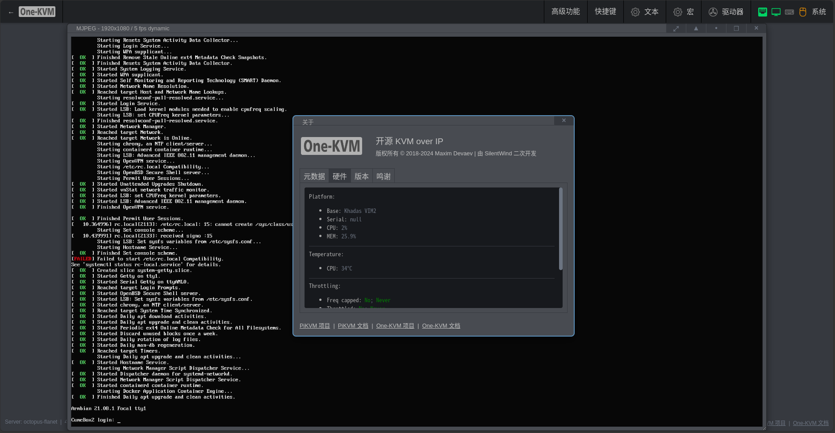Screen dimensions: 835x433
Task: Click the diagonal-arrows fullscreen icon on stream window
Action: click(676, 29)
